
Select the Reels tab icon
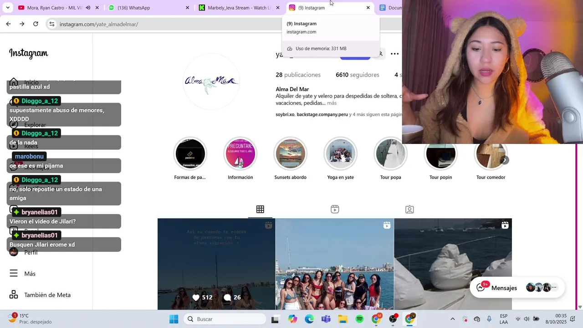[335, 210]
